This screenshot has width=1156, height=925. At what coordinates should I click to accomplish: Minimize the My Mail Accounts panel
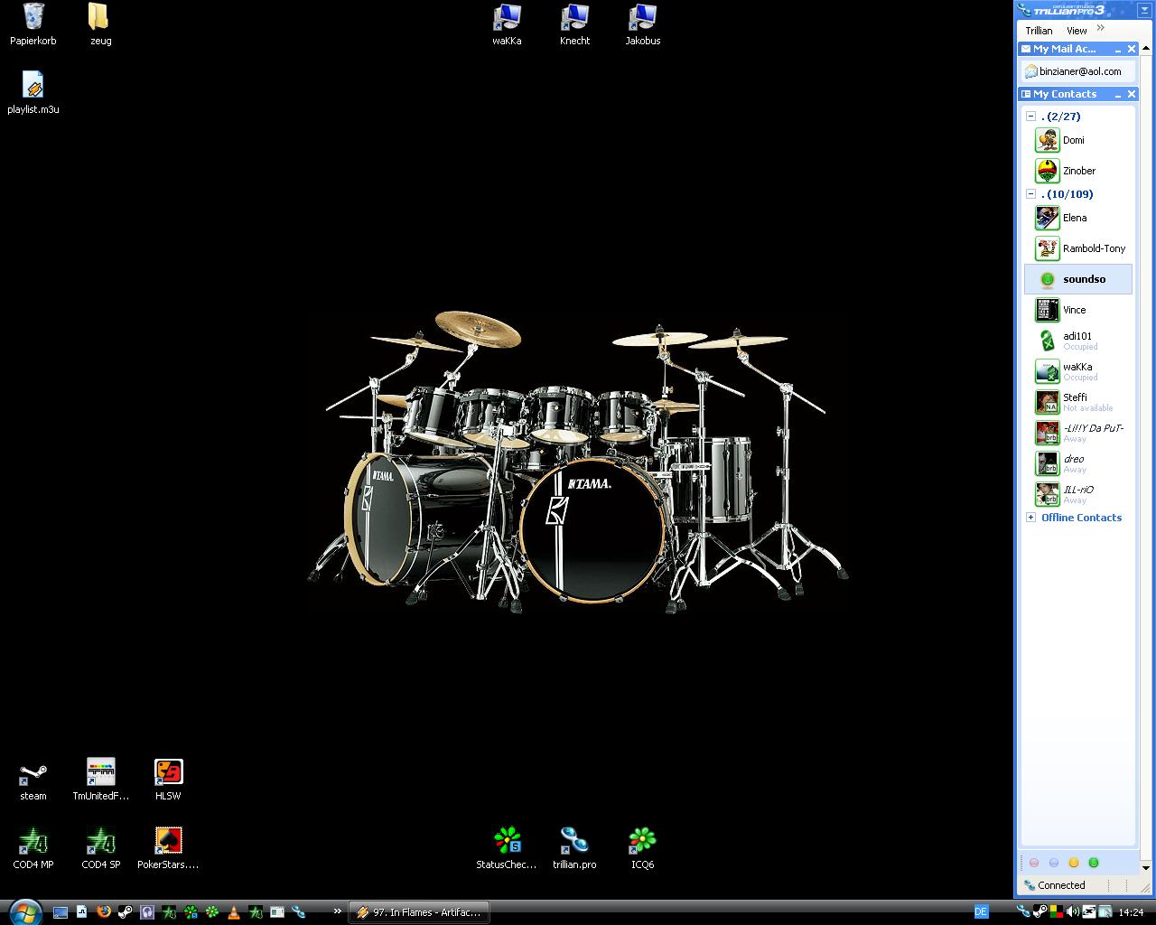(x=1118, y=49)
